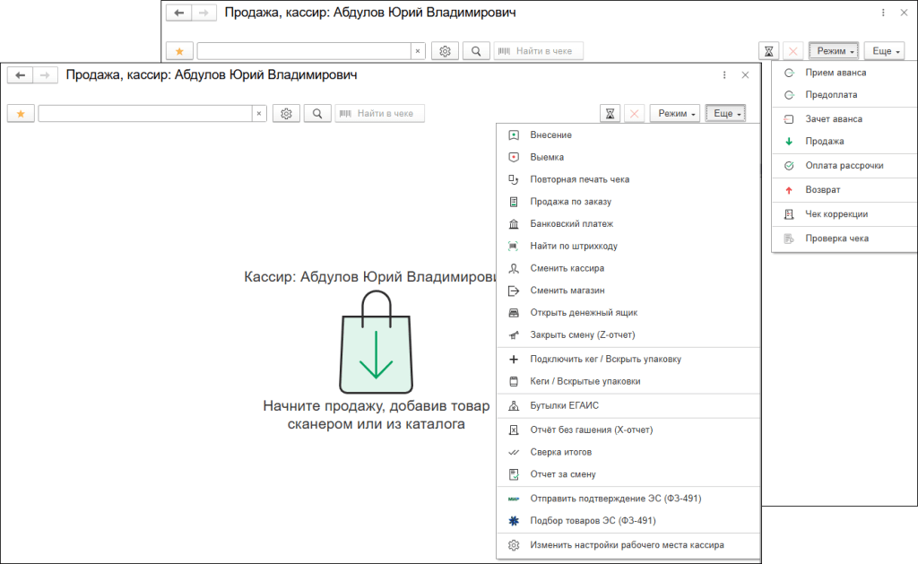This screenshot has width=918, height=564.
Task: Open the Еще dropdown in back window
Action: click(x=883, y=51)
